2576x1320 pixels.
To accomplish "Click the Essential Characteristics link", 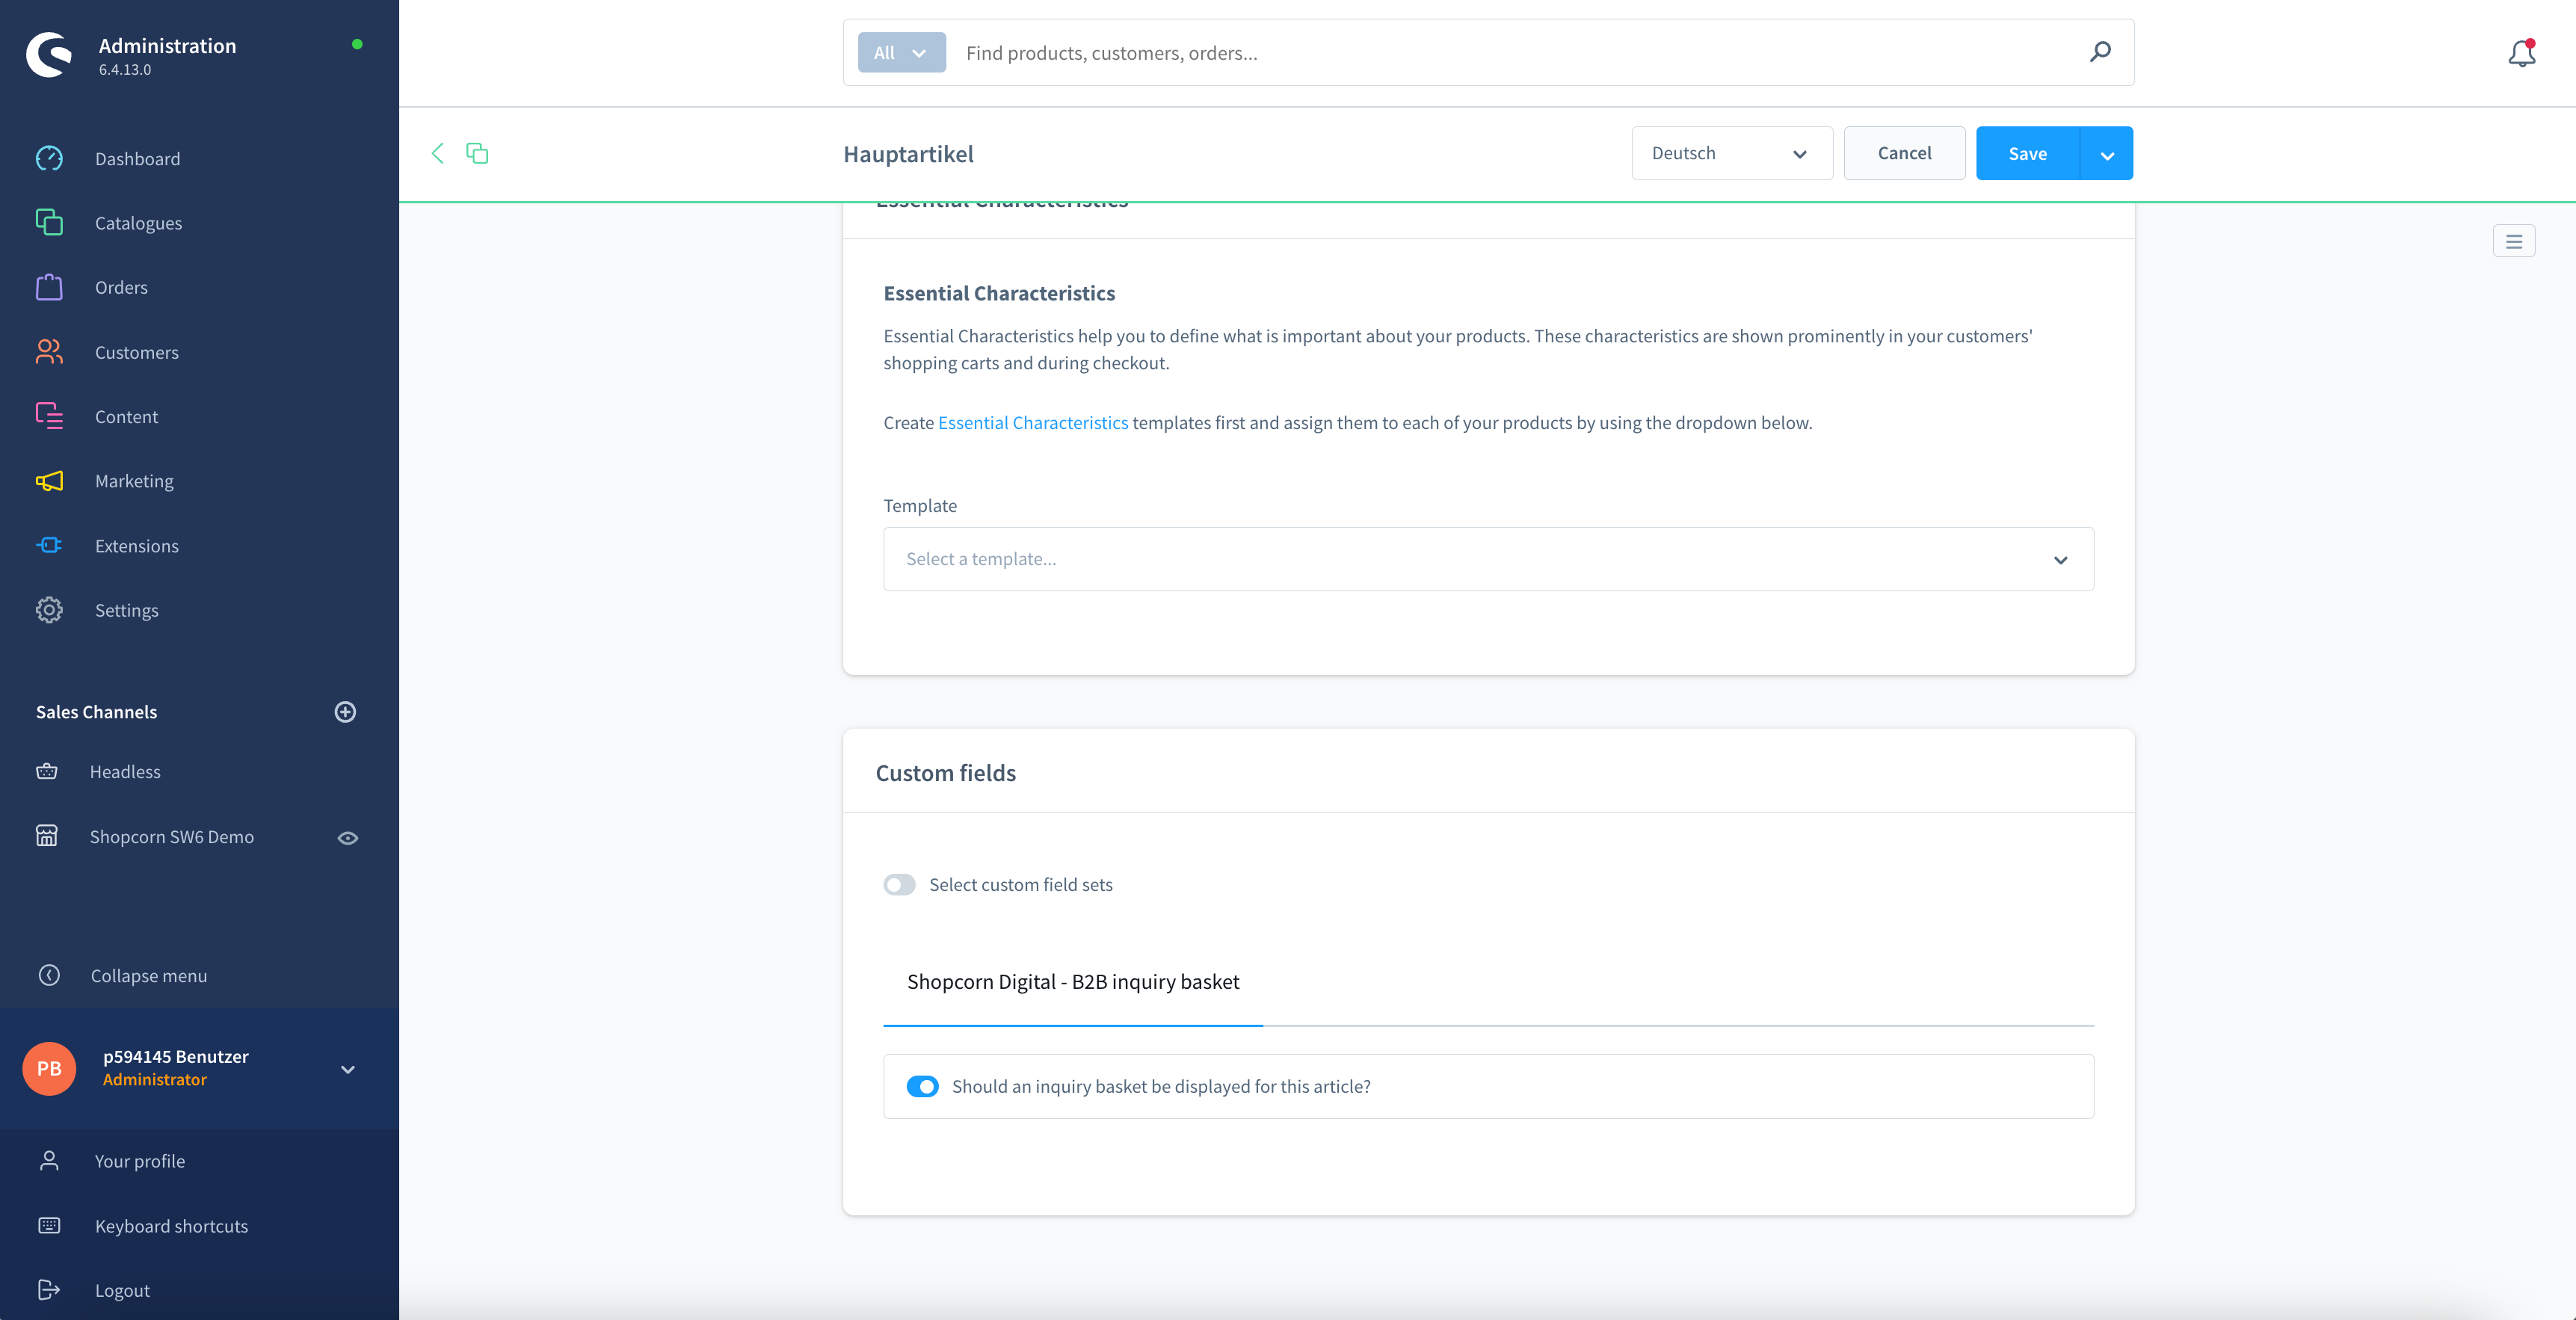I will click(1034, 422).
